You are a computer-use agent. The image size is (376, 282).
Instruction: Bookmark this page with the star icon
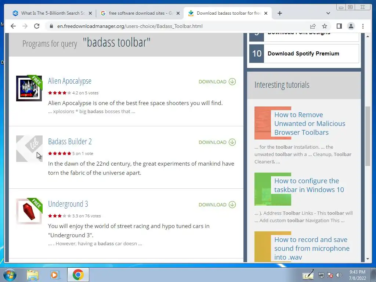325,26
